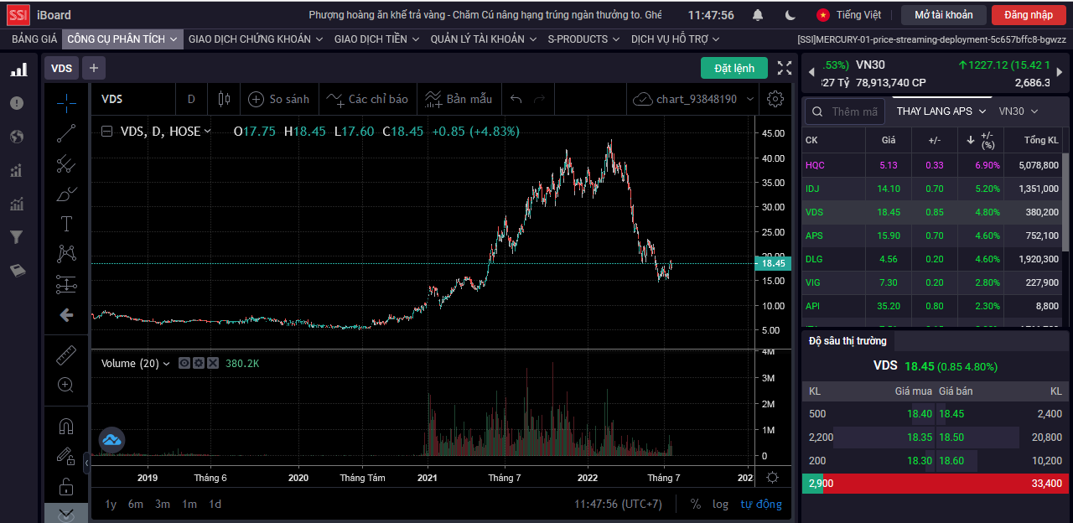Image resolution: width=1073 pixels, height=523 pixels.
Task: Click the Đăng nhập login button
Action: [x=1029, y=15]
